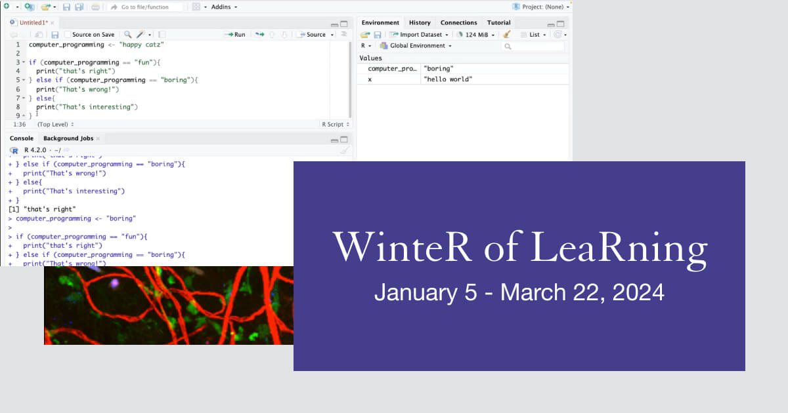Re-run the previous code region

pos(260,34)
